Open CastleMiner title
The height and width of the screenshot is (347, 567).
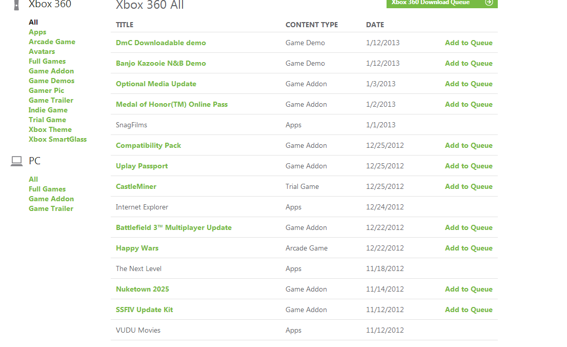click(136, 186)
